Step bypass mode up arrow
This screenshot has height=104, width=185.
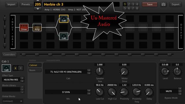click(180, 88)
